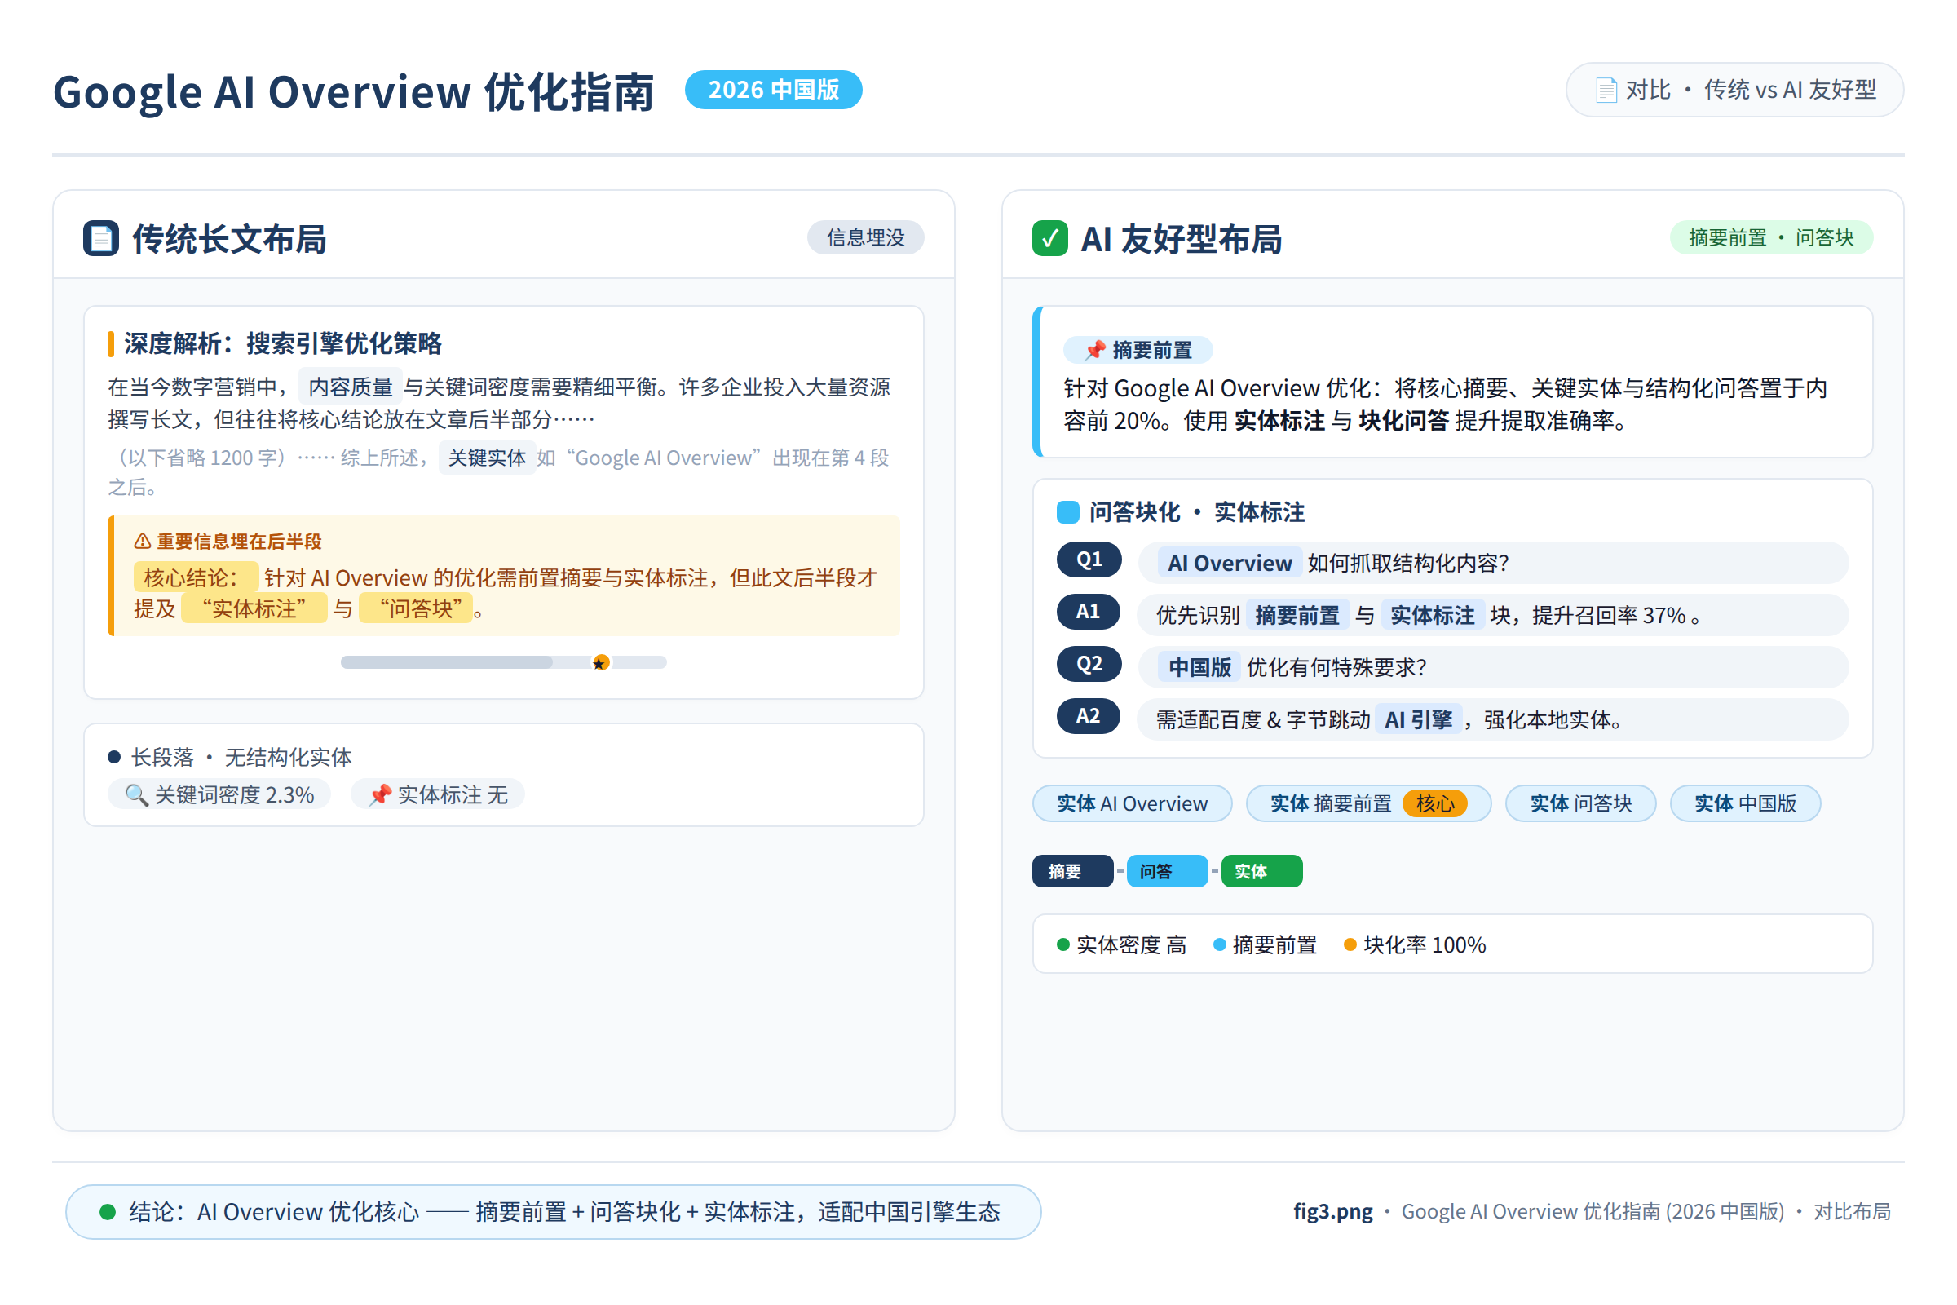Screen dimensions: 1957x1305
Task: Click heading 深度解析：搜索引擎优化策略
Action: coord(283,343)
